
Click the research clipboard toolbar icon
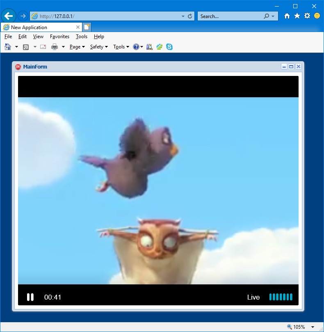point(149,47)
